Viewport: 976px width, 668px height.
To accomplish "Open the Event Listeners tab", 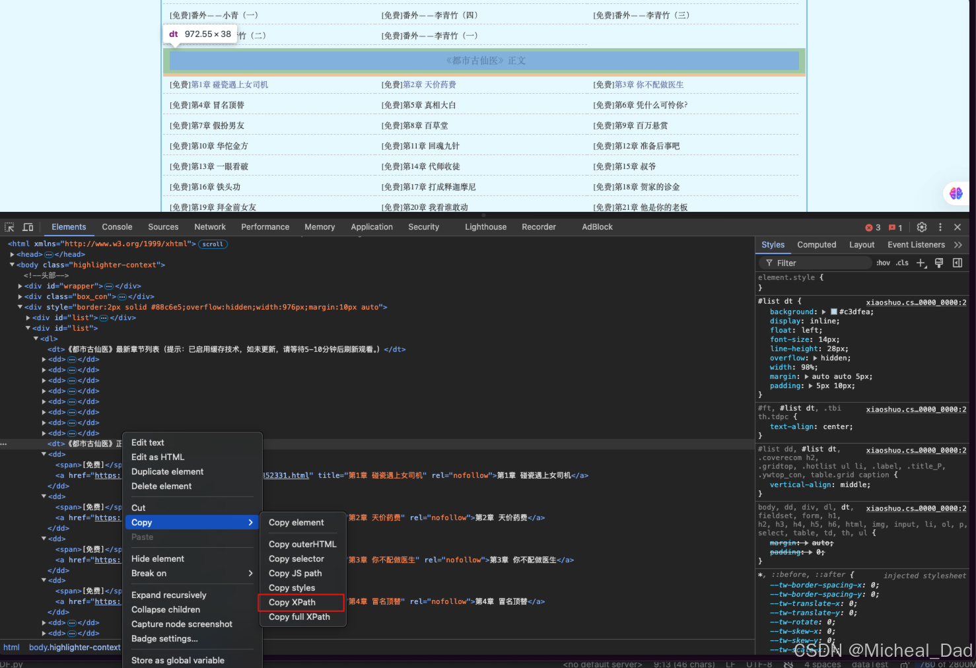I will click(916, 245).
